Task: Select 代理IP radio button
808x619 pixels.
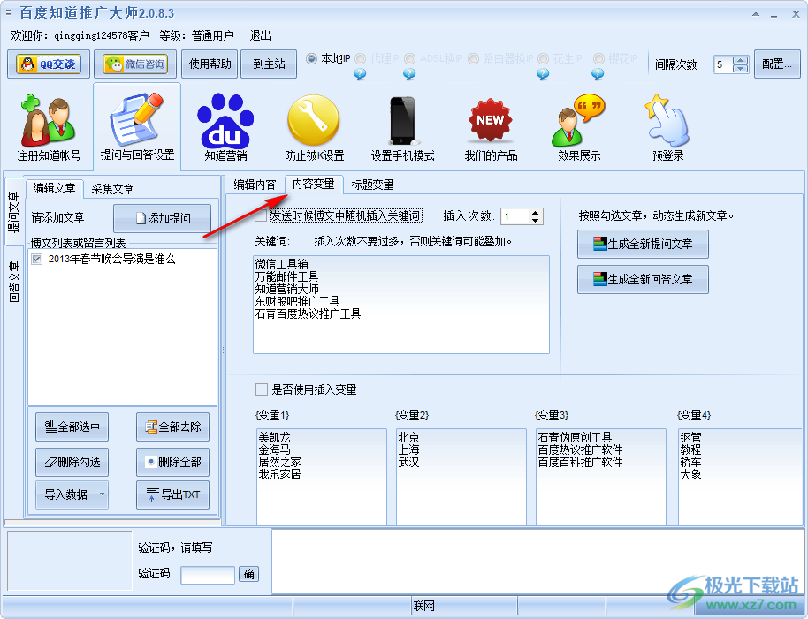Action: pyautogui.click(x=360, y=58)
